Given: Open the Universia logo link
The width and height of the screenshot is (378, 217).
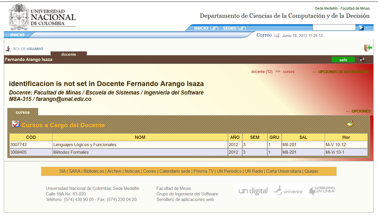Looking at the screenshot, I should (x=288, y=191).
